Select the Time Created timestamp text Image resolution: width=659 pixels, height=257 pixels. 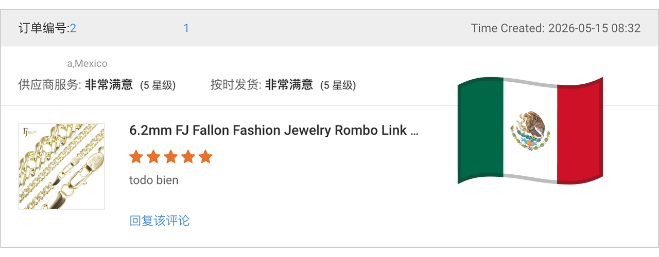pyautogui.click(x=556, y=28)
